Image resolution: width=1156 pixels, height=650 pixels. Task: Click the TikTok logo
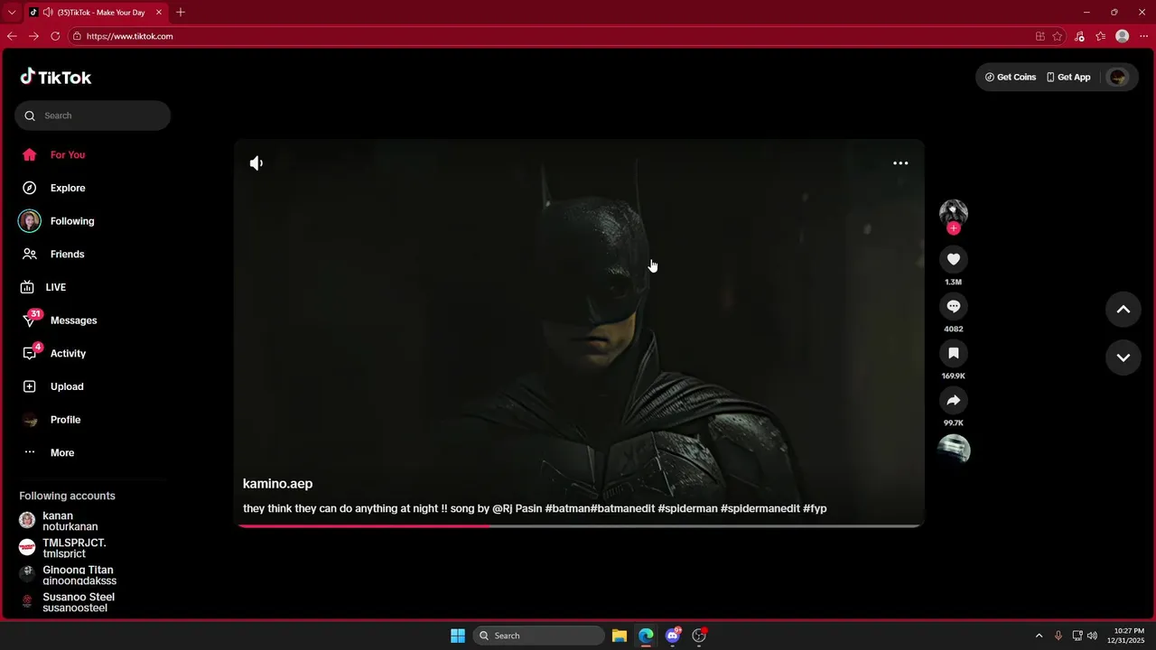pyautogui.click(x=56, y=77)
